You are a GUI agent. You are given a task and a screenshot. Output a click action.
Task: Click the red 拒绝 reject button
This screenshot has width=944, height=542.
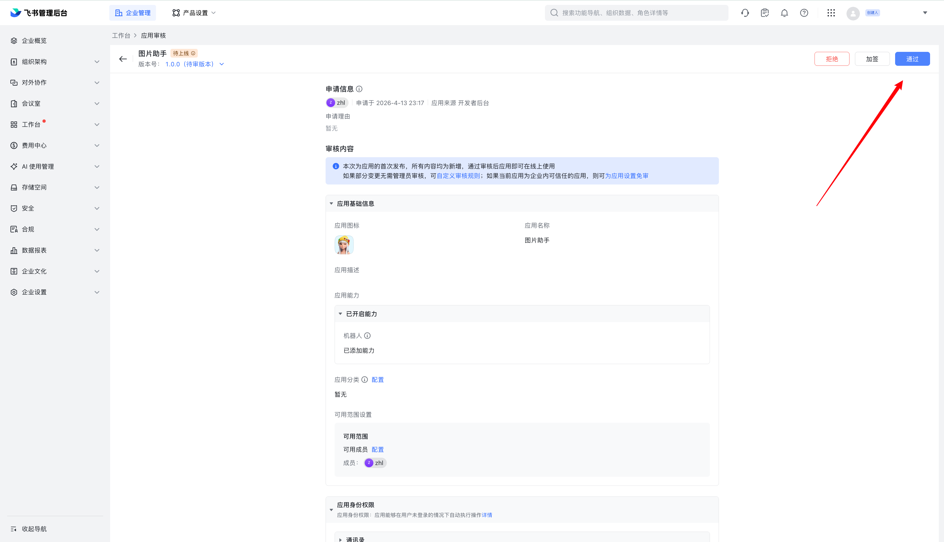(831, 59)
